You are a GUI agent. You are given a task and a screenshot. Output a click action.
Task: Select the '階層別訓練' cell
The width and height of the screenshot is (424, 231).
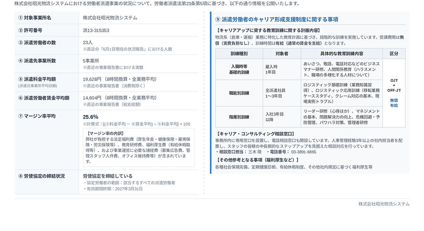coord(239,117)
